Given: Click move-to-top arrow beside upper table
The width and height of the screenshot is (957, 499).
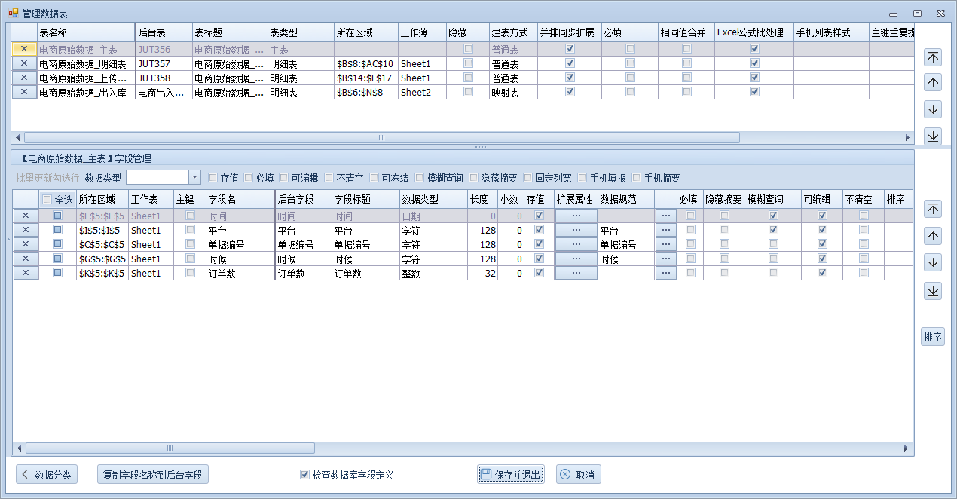Looking at the screenshot, I should pos(933,57).
